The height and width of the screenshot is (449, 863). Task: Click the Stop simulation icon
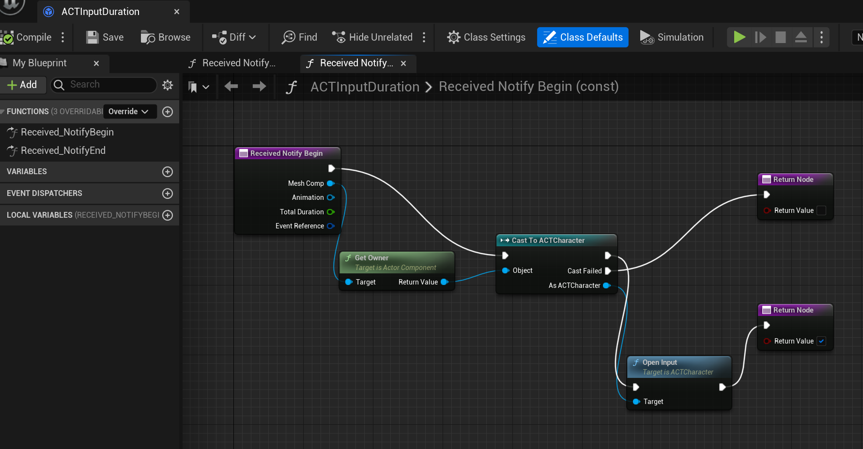click(780, 37)
